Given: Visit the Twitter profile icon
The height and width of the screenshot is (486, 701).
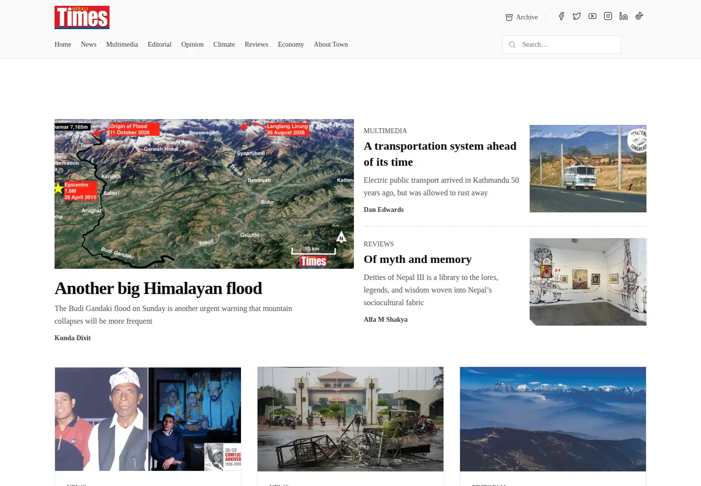Looking at the screenshot, I should pos(577,16).
